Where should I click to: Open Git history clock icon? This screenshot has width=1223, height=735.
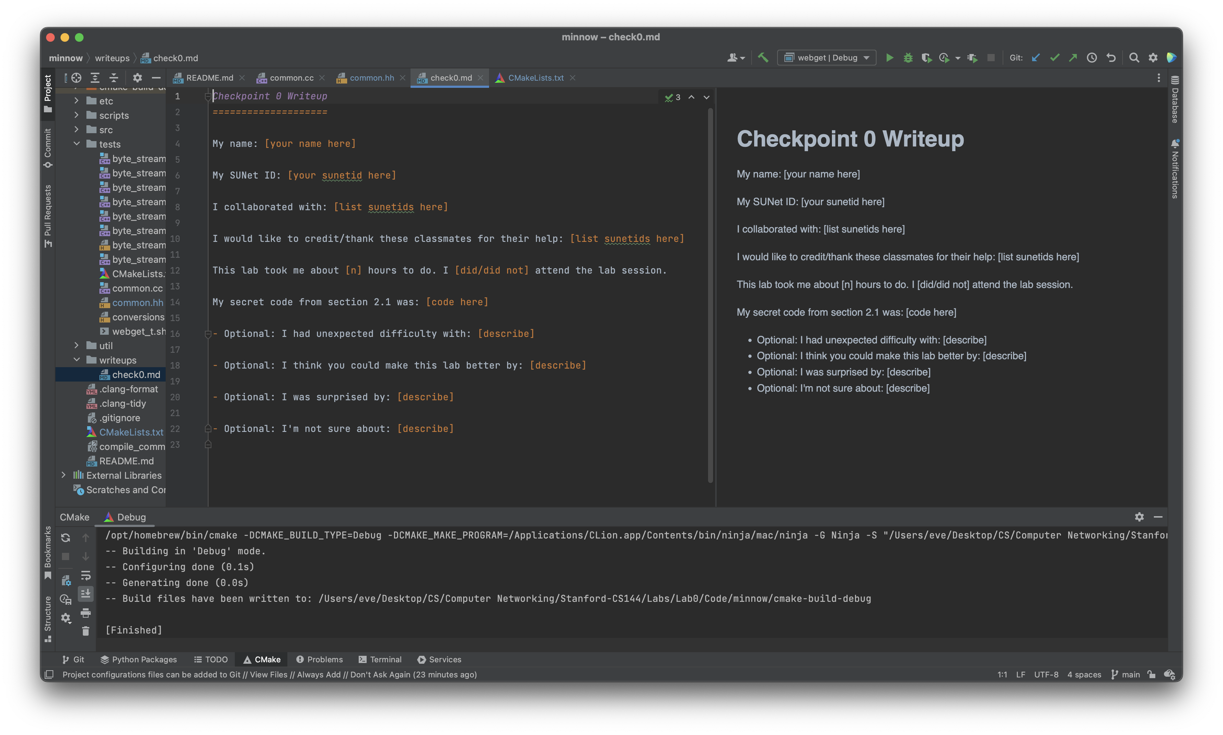(1092, 58)
